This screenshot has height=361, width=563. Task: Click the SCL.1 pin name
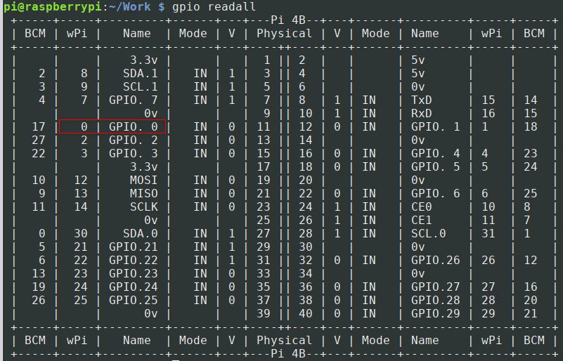coord(140,86)
